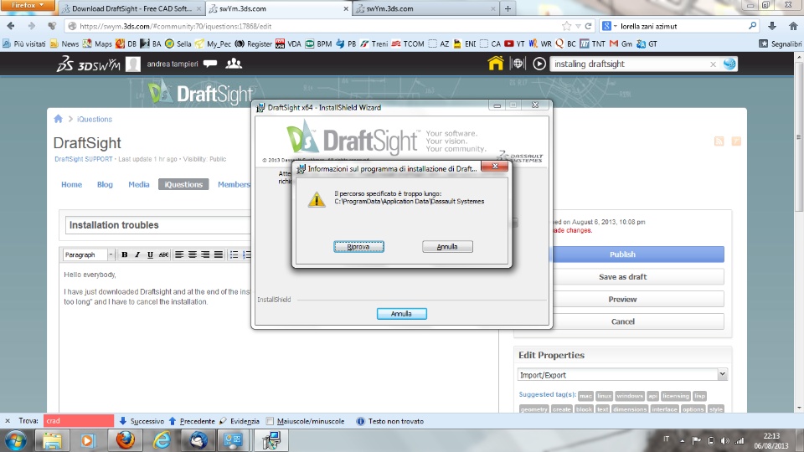
Task: Click the Firefox back arrow
Action: (x=11, y=26)
